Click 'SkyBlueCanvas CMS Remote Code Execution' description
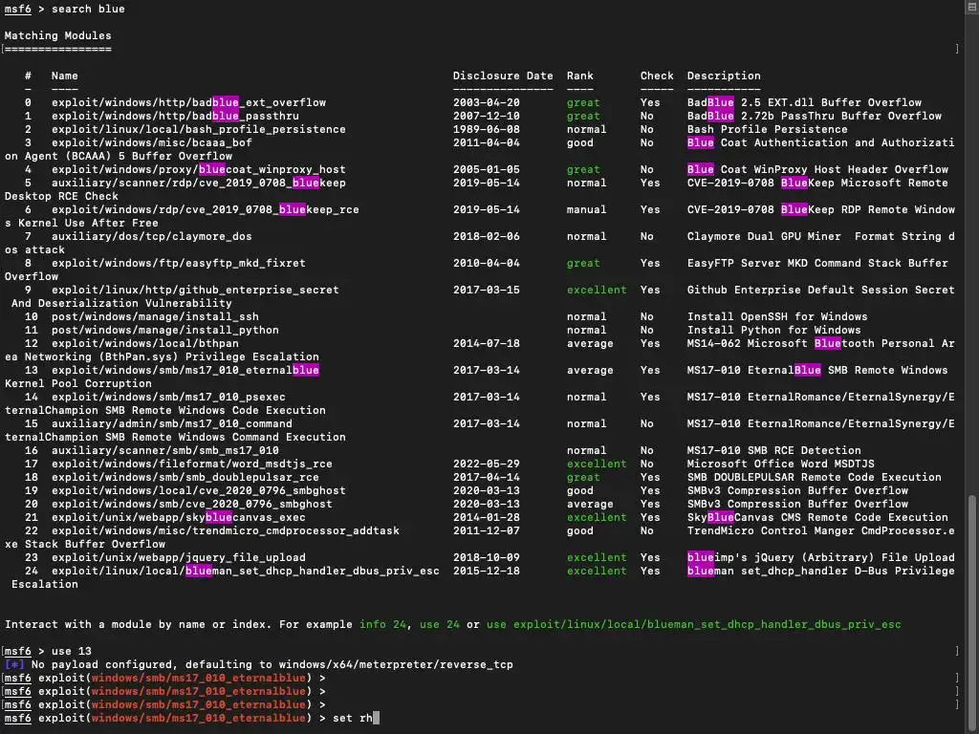 (x=817, y=518)
